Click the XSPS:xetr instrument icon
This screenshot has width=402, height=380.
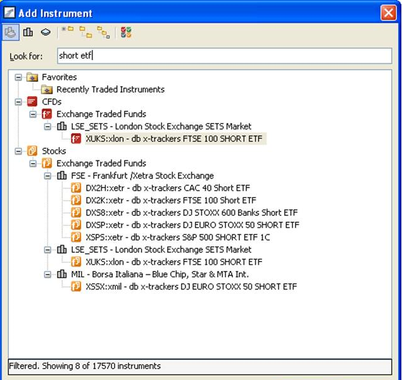(x=76, y=237)
